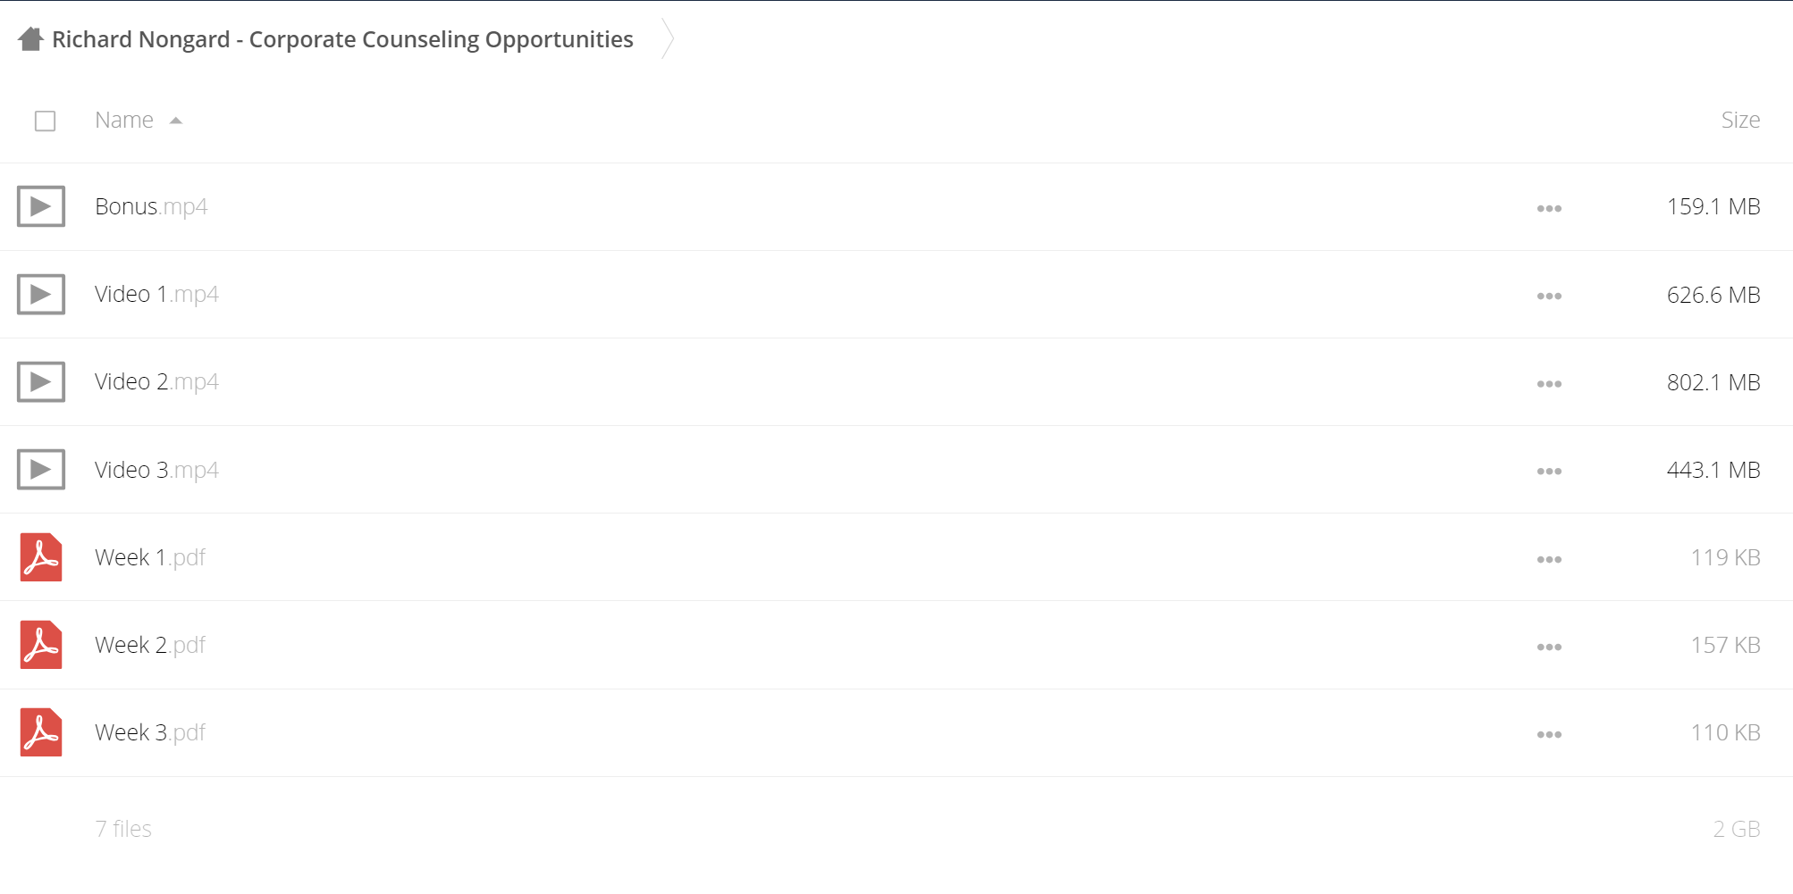This screenshot has width=1793, height=894.
Task: Open the Week 1.pdf PDF icon
Action: point(41,557)
